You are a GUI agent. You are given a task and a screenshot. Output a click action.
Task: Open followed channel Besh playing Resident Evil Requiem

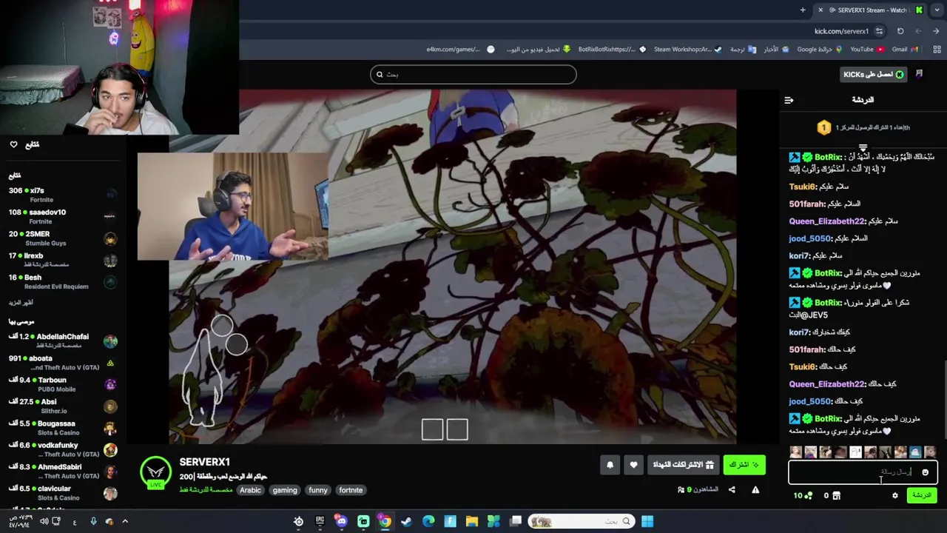[x=63, y=282]
